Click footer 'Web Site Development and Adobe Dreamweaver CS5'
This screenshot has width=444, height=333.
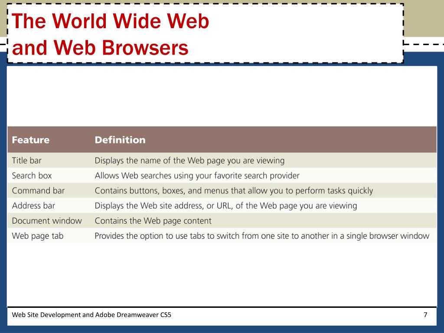[x=91, y=315]
